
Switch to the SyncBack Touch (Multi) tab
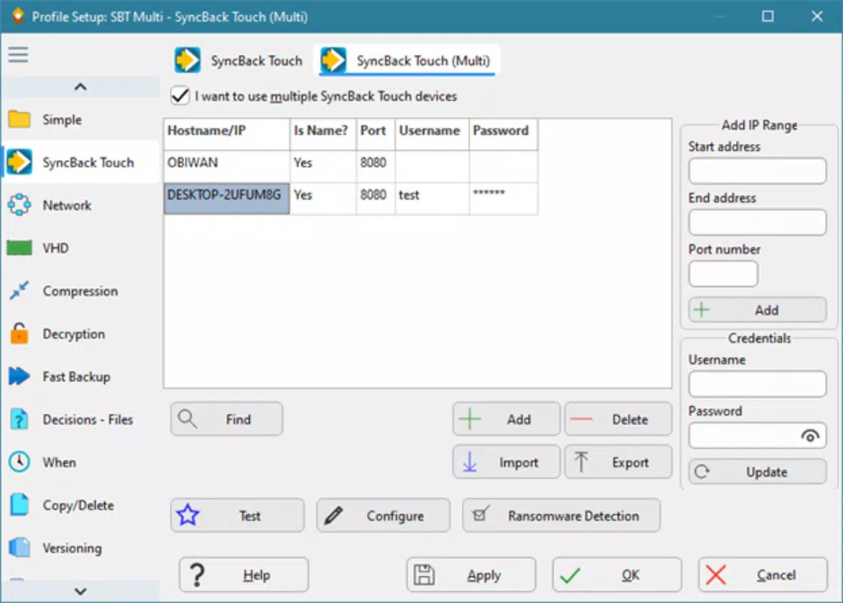[406, 60]
